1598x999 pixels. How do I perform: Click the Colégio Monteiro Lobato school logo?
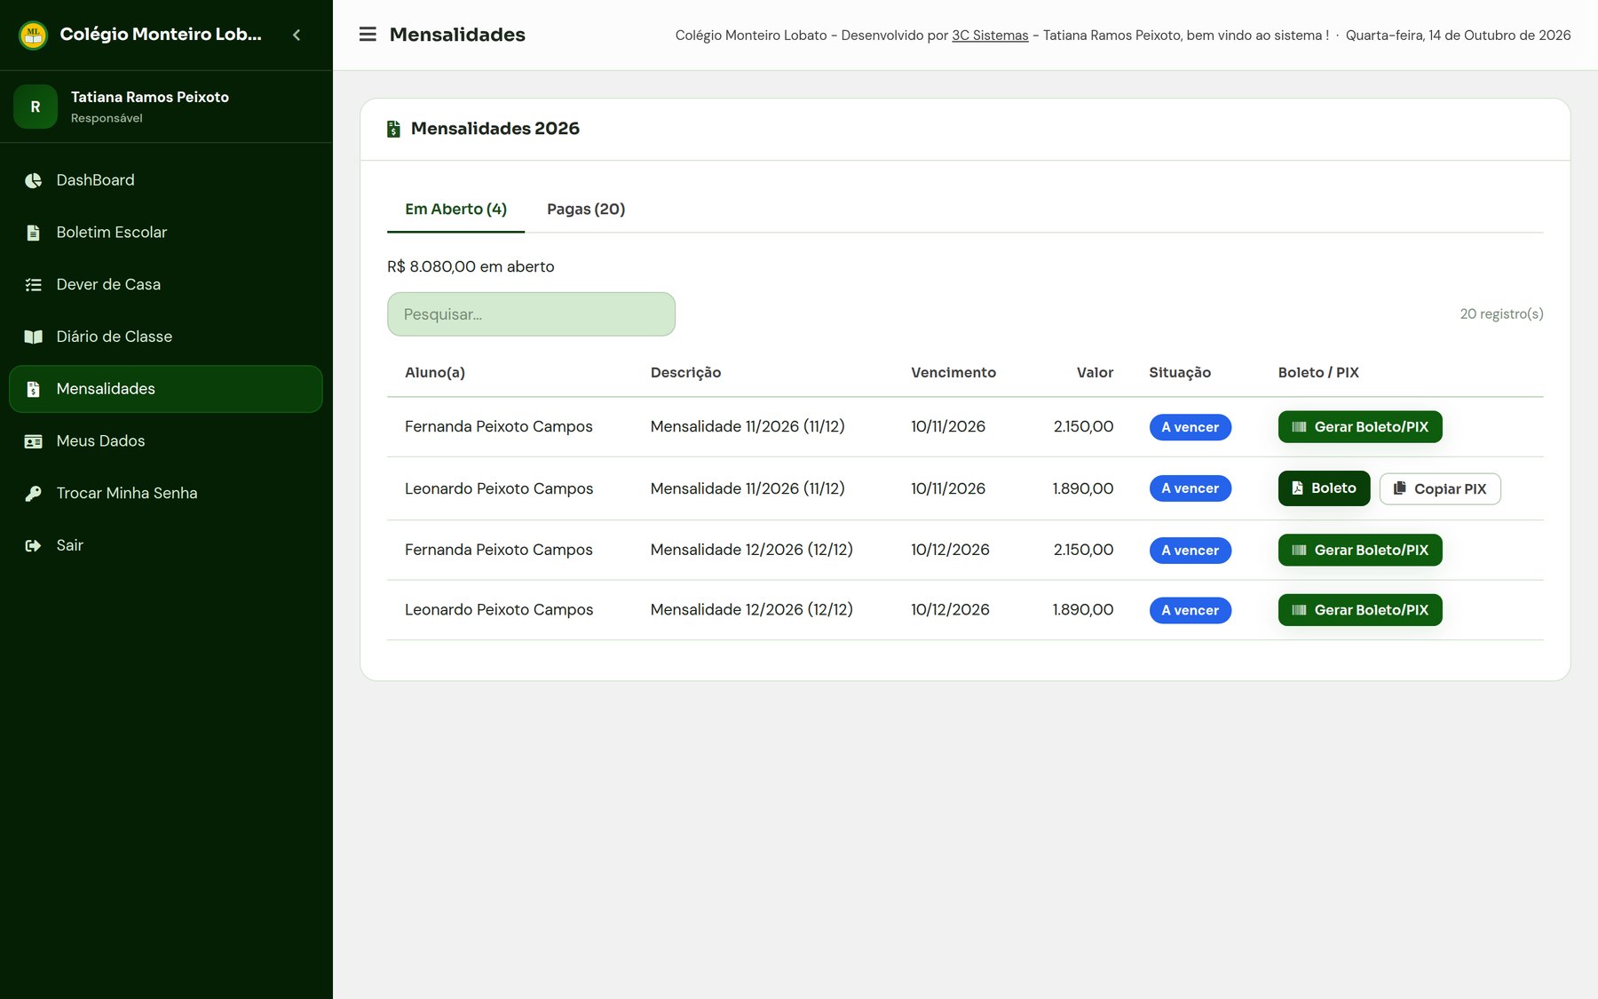pos(33,35)
